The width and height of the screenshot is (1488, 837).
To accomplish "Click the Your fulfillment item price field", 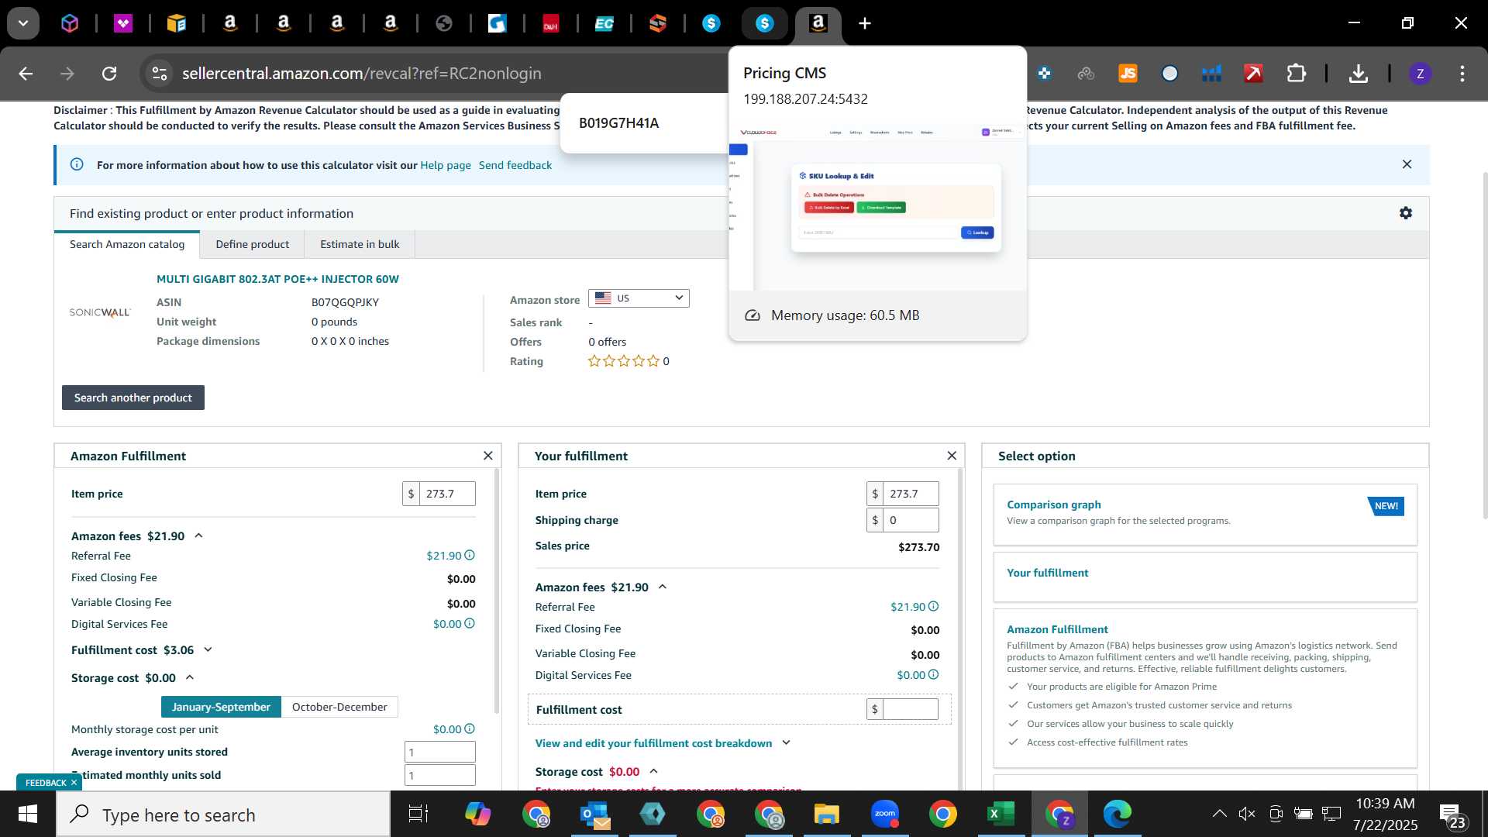I will 911,494.
